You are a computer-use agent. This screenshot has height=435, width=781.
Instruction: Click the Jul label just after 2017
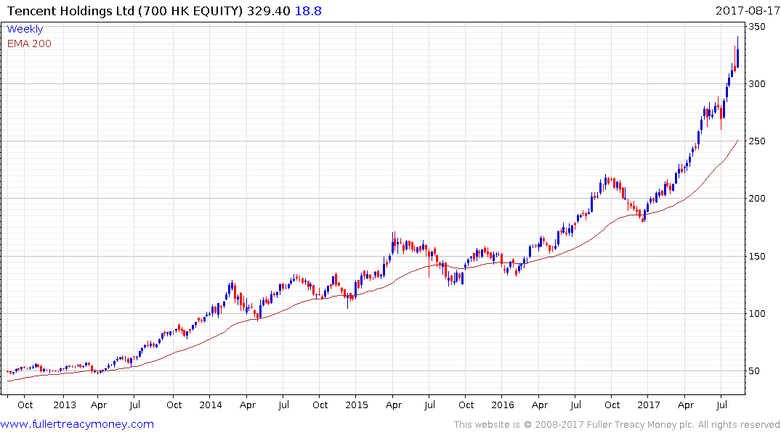(x=721, y=405)
